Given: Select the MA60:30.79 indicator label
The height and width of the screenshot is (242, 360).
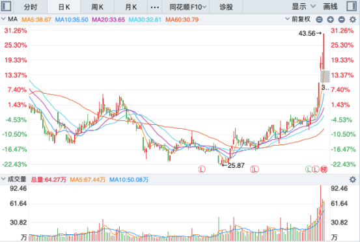Looking at the screenshot, I should click(182, 20).
